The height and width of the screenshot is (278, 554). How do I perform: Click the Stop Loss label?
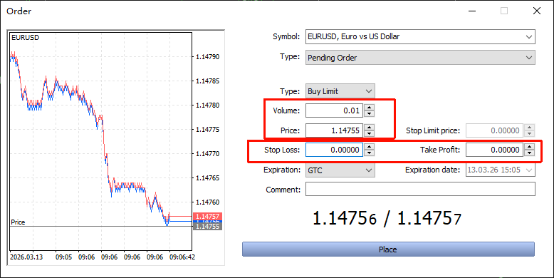282,150
